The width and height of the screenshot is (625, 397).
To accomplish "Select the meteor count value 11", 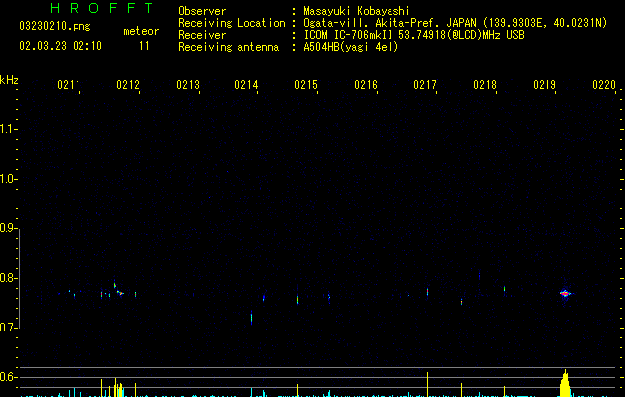I will point(144,46).
